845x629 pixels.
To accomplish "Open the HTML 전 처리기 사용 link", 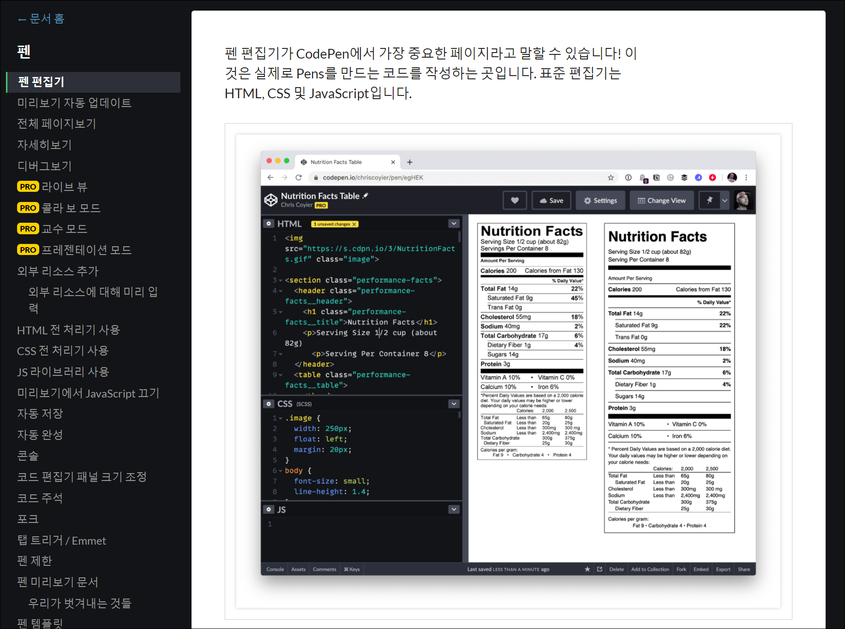I will [x=68, y=330].
